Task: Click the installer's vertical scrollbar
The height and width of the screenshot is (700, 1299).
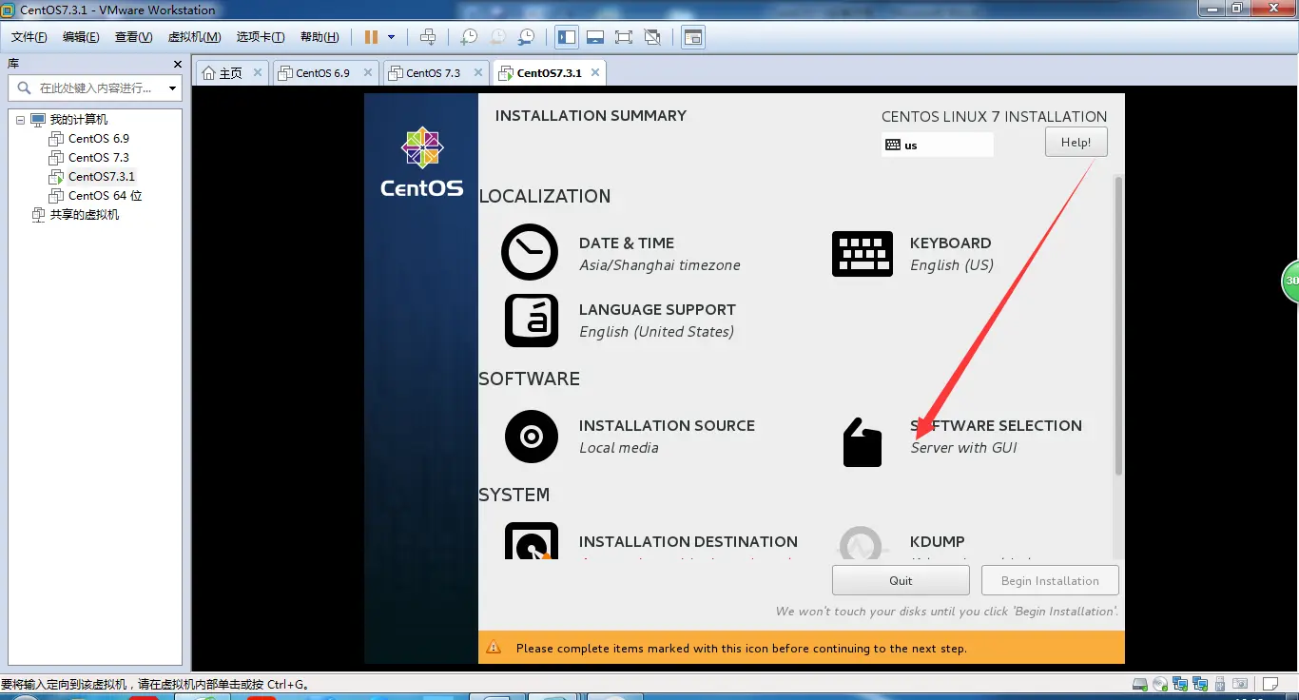Action: pyautogui.click(x=1118, y=324)
